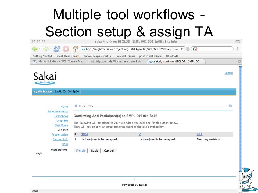
Task: Switch to Mental Models - WG tab
Action: pos(59,61)
